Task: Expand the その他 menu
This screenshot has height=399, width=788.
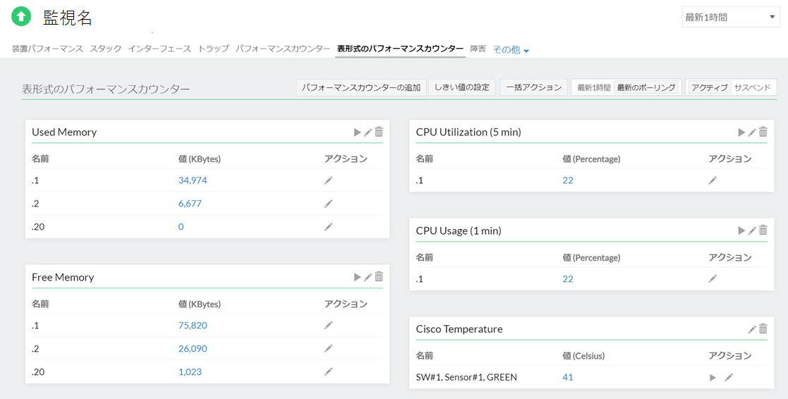Action: pyautogui.click(x=511, y=49)
